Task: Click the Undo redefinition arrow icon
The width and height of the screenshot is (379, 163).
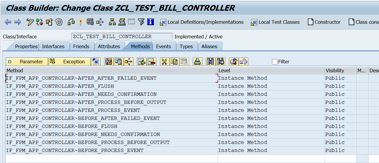Action: pos(244,62)
